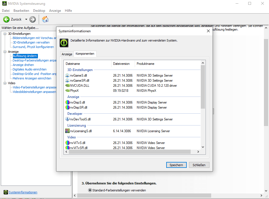This screenshot has height=199, width=269.
Task: Open the home page icon in toolbar
Action: pos(45,19)
